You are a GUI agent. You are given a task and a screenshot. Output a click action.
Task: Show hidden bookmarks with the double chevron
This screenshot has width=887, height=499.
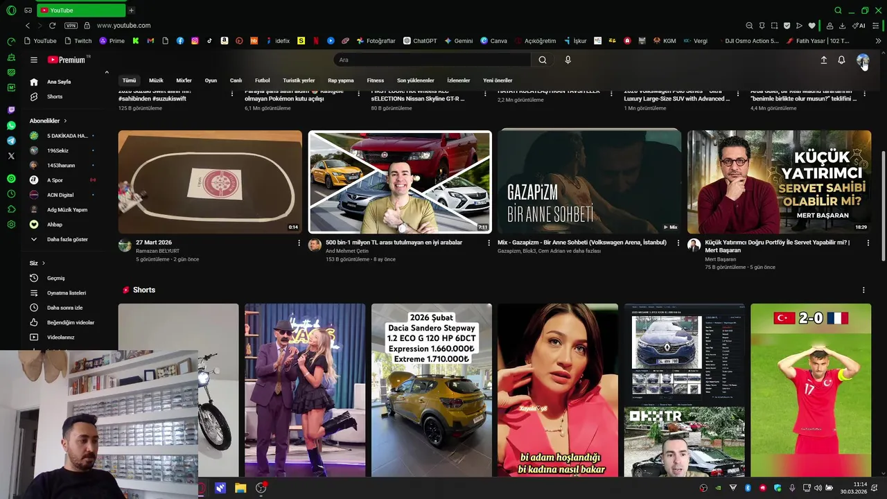point(878,41)
